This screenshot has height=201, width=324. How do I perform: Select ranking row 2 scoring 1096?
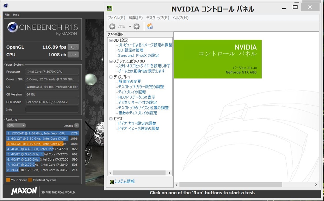pos(43,139)
